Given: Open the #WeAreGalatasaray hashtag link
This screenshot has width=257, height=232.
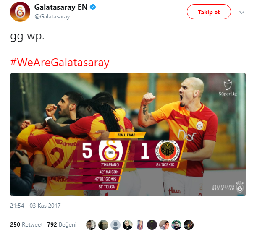Looking at the screenshot, I should tap(60, 63).
